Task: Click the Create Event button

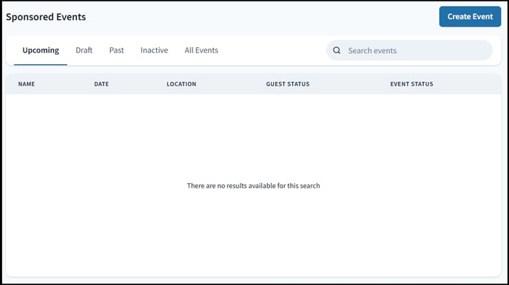Action: 470,16
